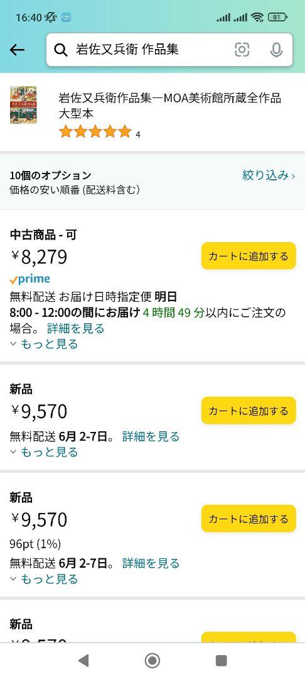305x679 pixels.
Task: Tap the microphone voice search icon
Action: pyautogui.click(x=276, y=50)
